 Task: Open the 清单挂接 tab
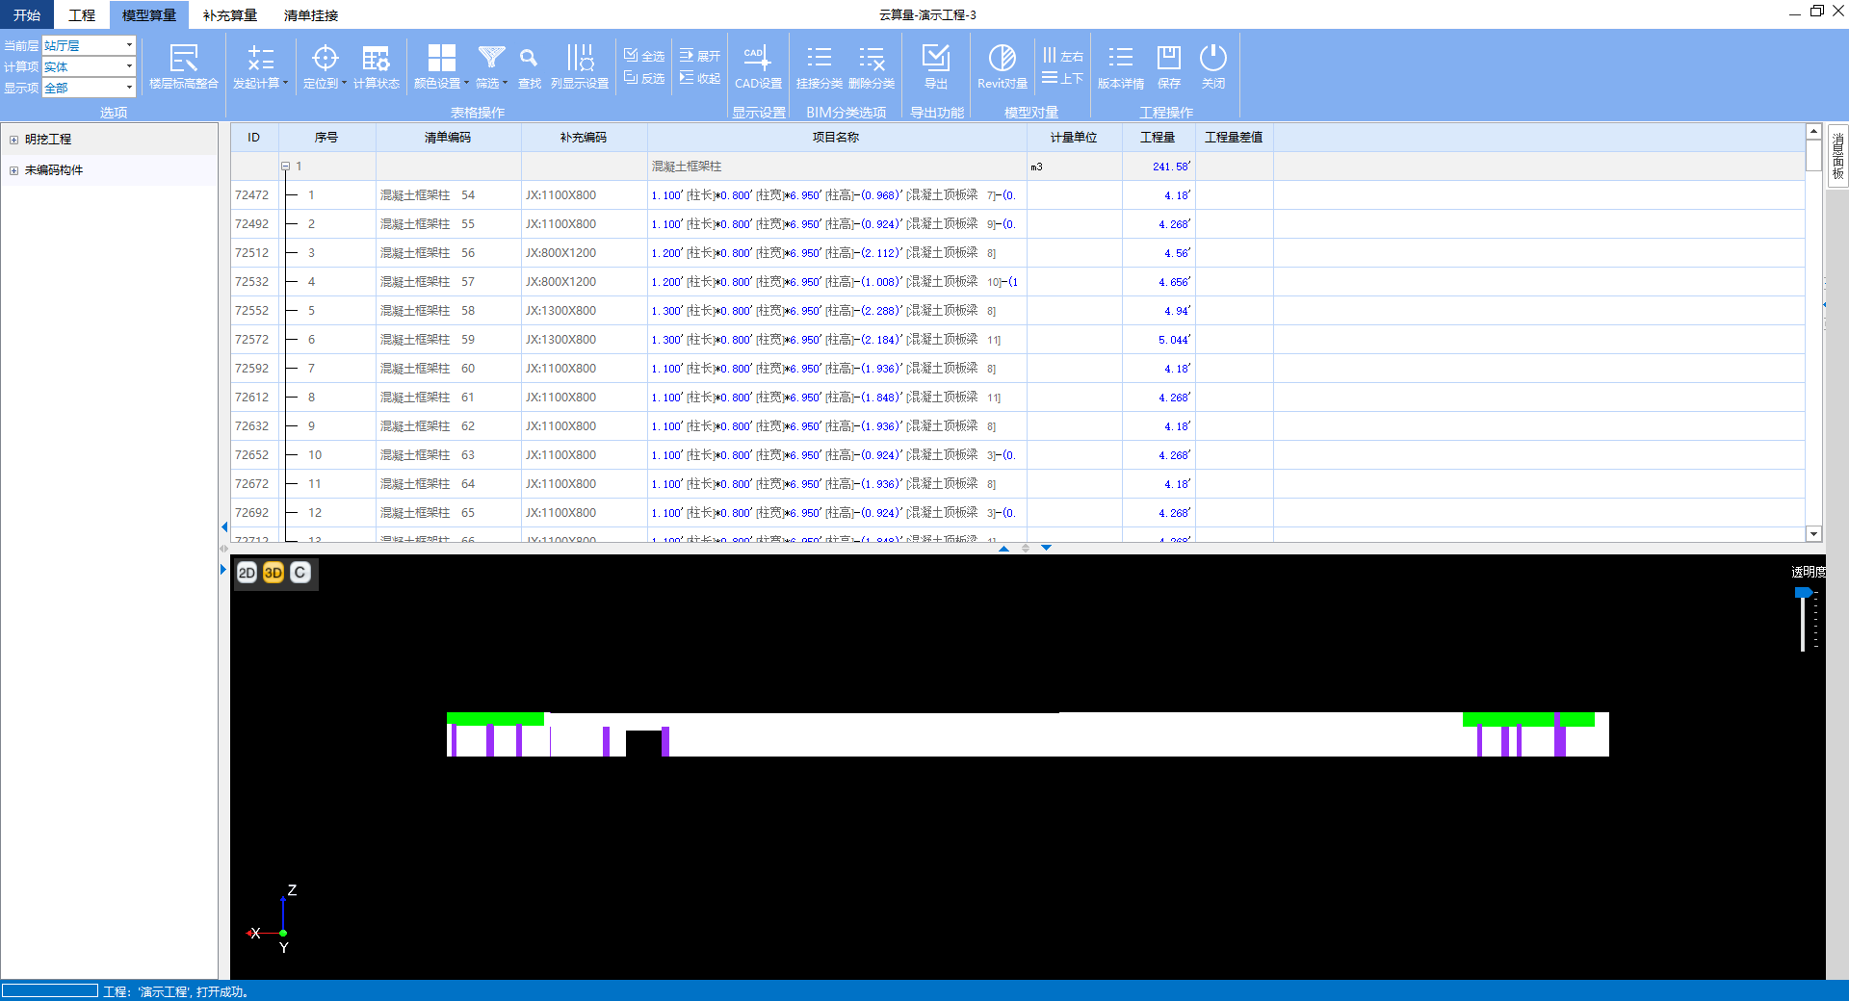[x=310, y=15]
